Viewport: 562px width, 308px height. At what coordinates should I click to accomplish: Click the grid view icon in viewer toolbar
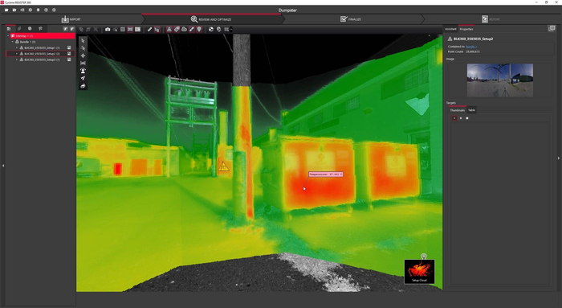(123, 30)
